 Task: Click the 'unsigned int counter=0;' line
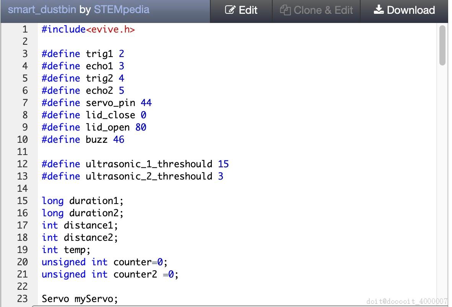pos(105,262)
